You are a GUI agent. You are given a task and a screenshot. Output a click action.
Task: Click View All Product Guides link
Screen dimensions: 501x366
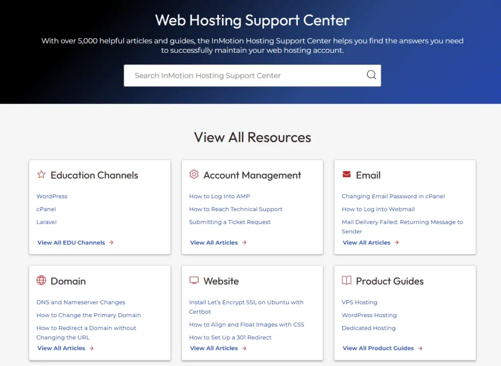378,348
